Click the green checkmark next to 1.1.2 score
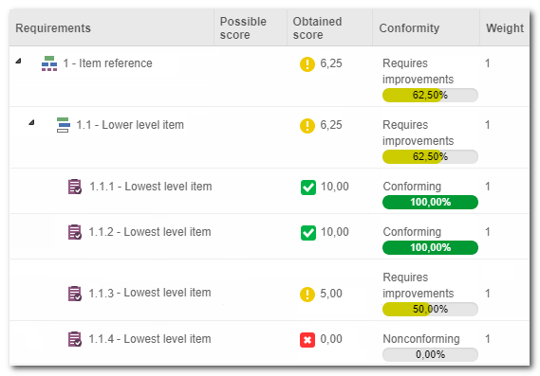 (308, 233)
